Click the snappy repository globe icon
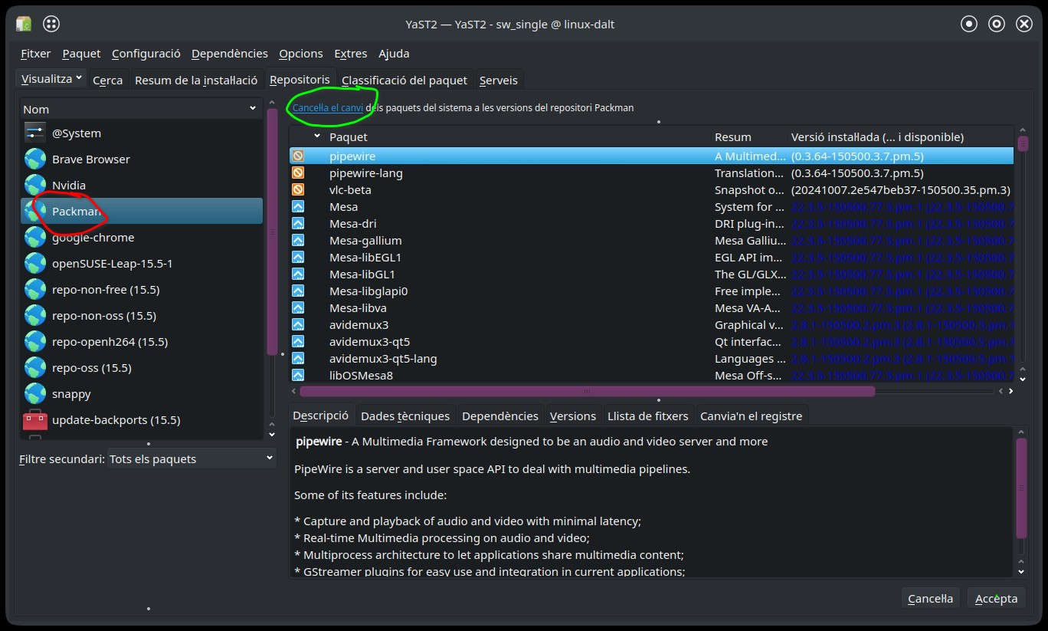This screenshot has height=631, width=1048. click(35, 393)
